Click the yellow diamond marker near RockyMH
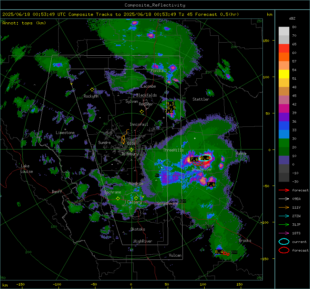This screenshot has width=310, height=289. [92, 90]
